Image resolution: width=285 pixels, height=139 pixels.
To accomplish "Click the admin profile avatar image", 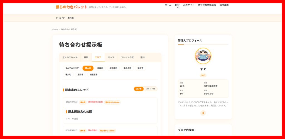I will [x=203, y=56].
